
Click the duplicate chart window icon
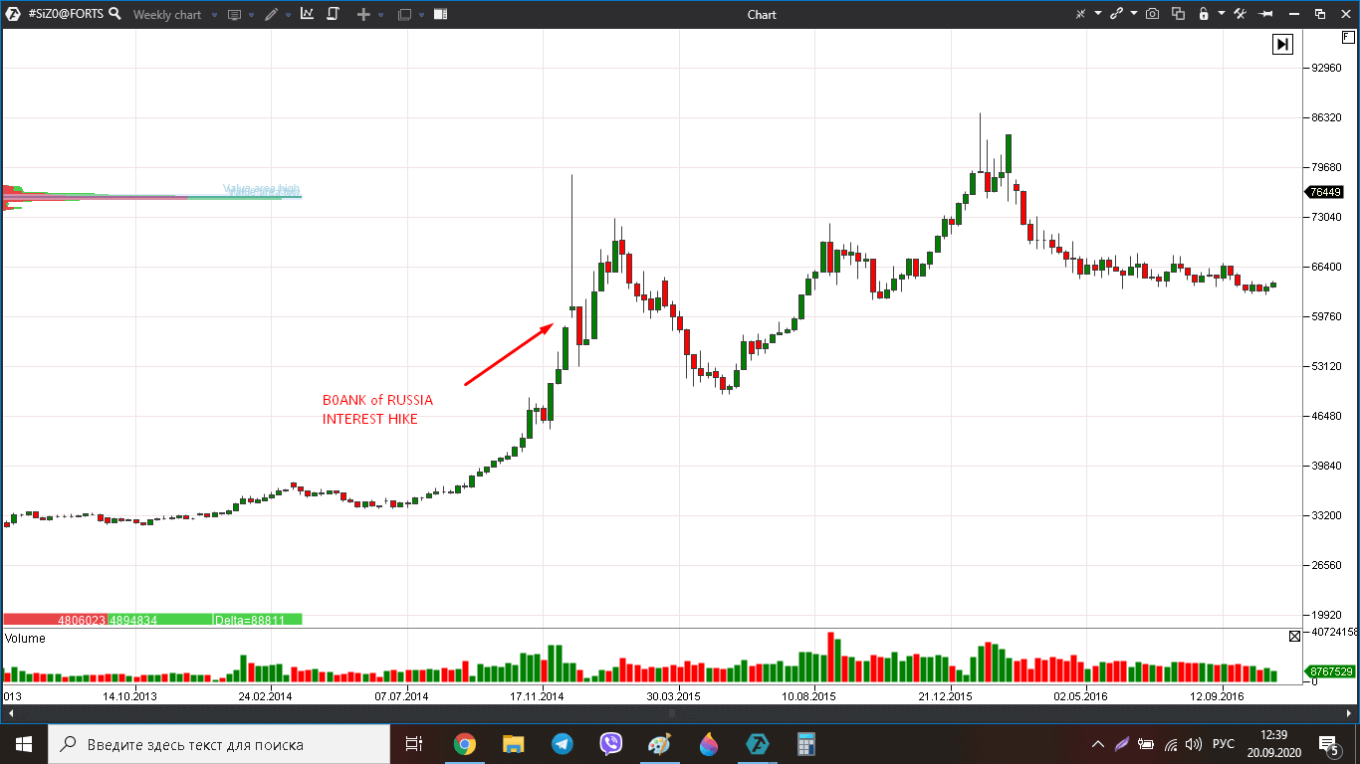(x=1178, y=14)
